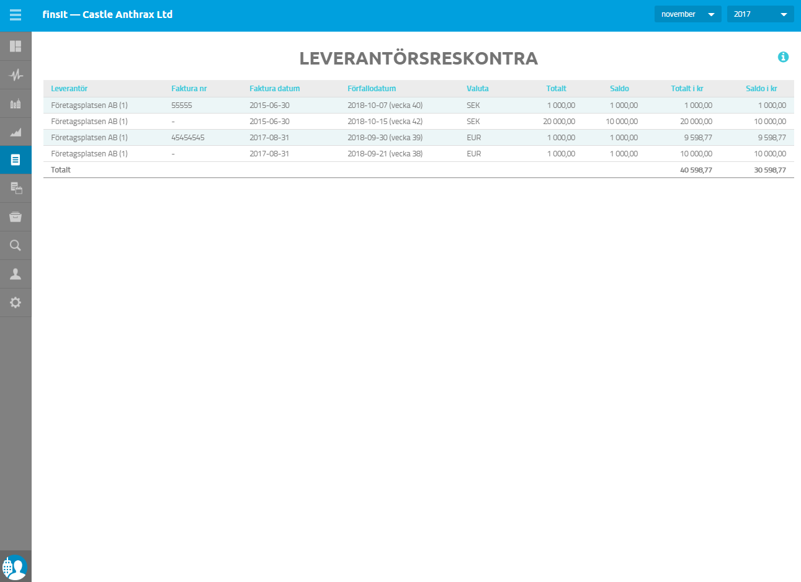Open the settings gear sidebar icon
This screenshot has width=801, height=582.
16,303
